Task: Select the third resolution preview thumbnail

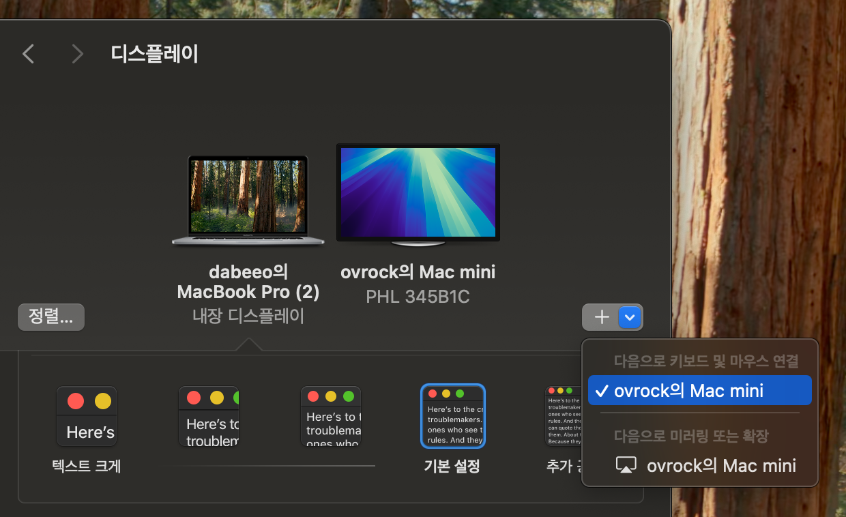Action: point(331,416)
